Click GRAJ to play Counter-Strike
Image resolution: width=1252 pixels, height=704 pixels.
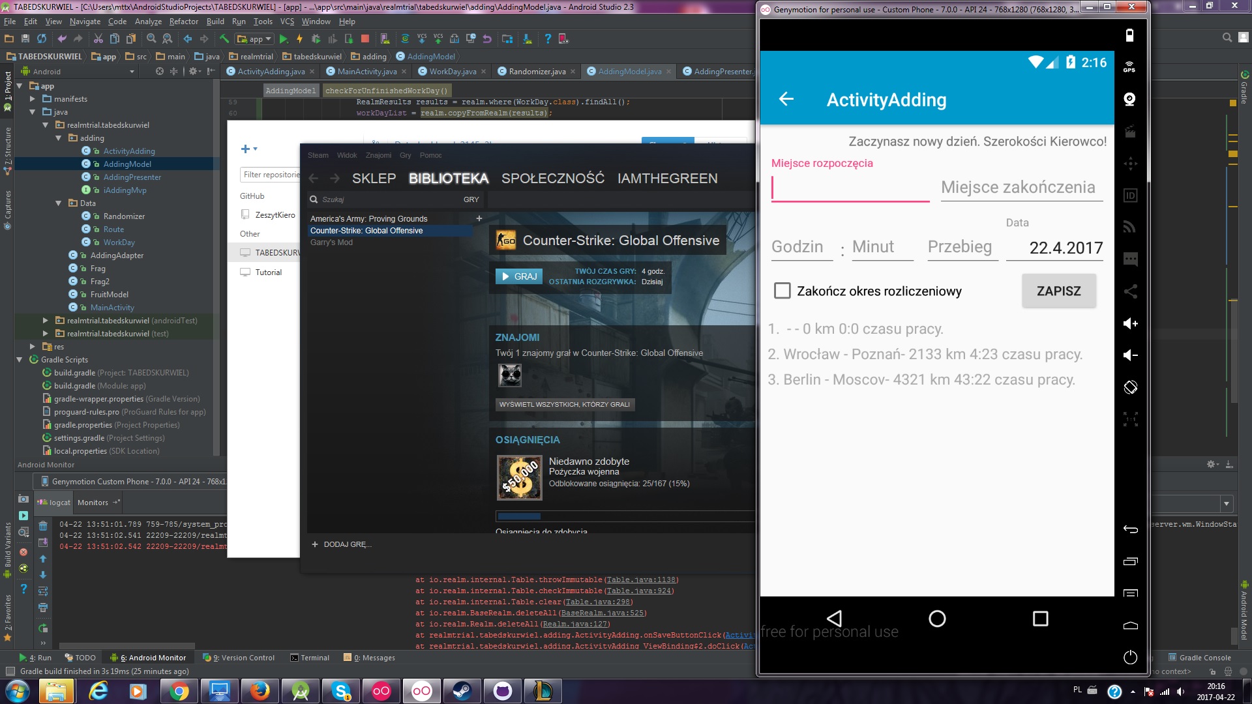coord(520,276)
